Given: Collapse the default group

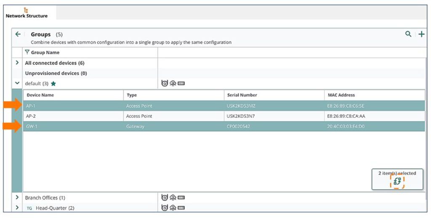Looking at the screenshot, I should click(x=17, y=83).
